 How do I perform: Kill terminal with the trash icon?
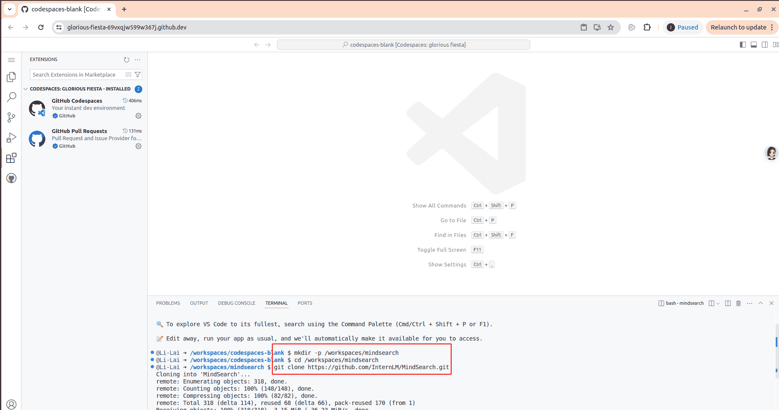[x=738, y=303]
